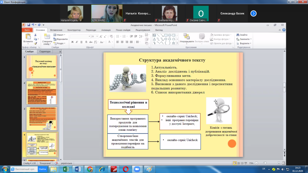Toggle italic formatting К button
This screenshot has width=308, height=173.
click(x=77, y=42)
